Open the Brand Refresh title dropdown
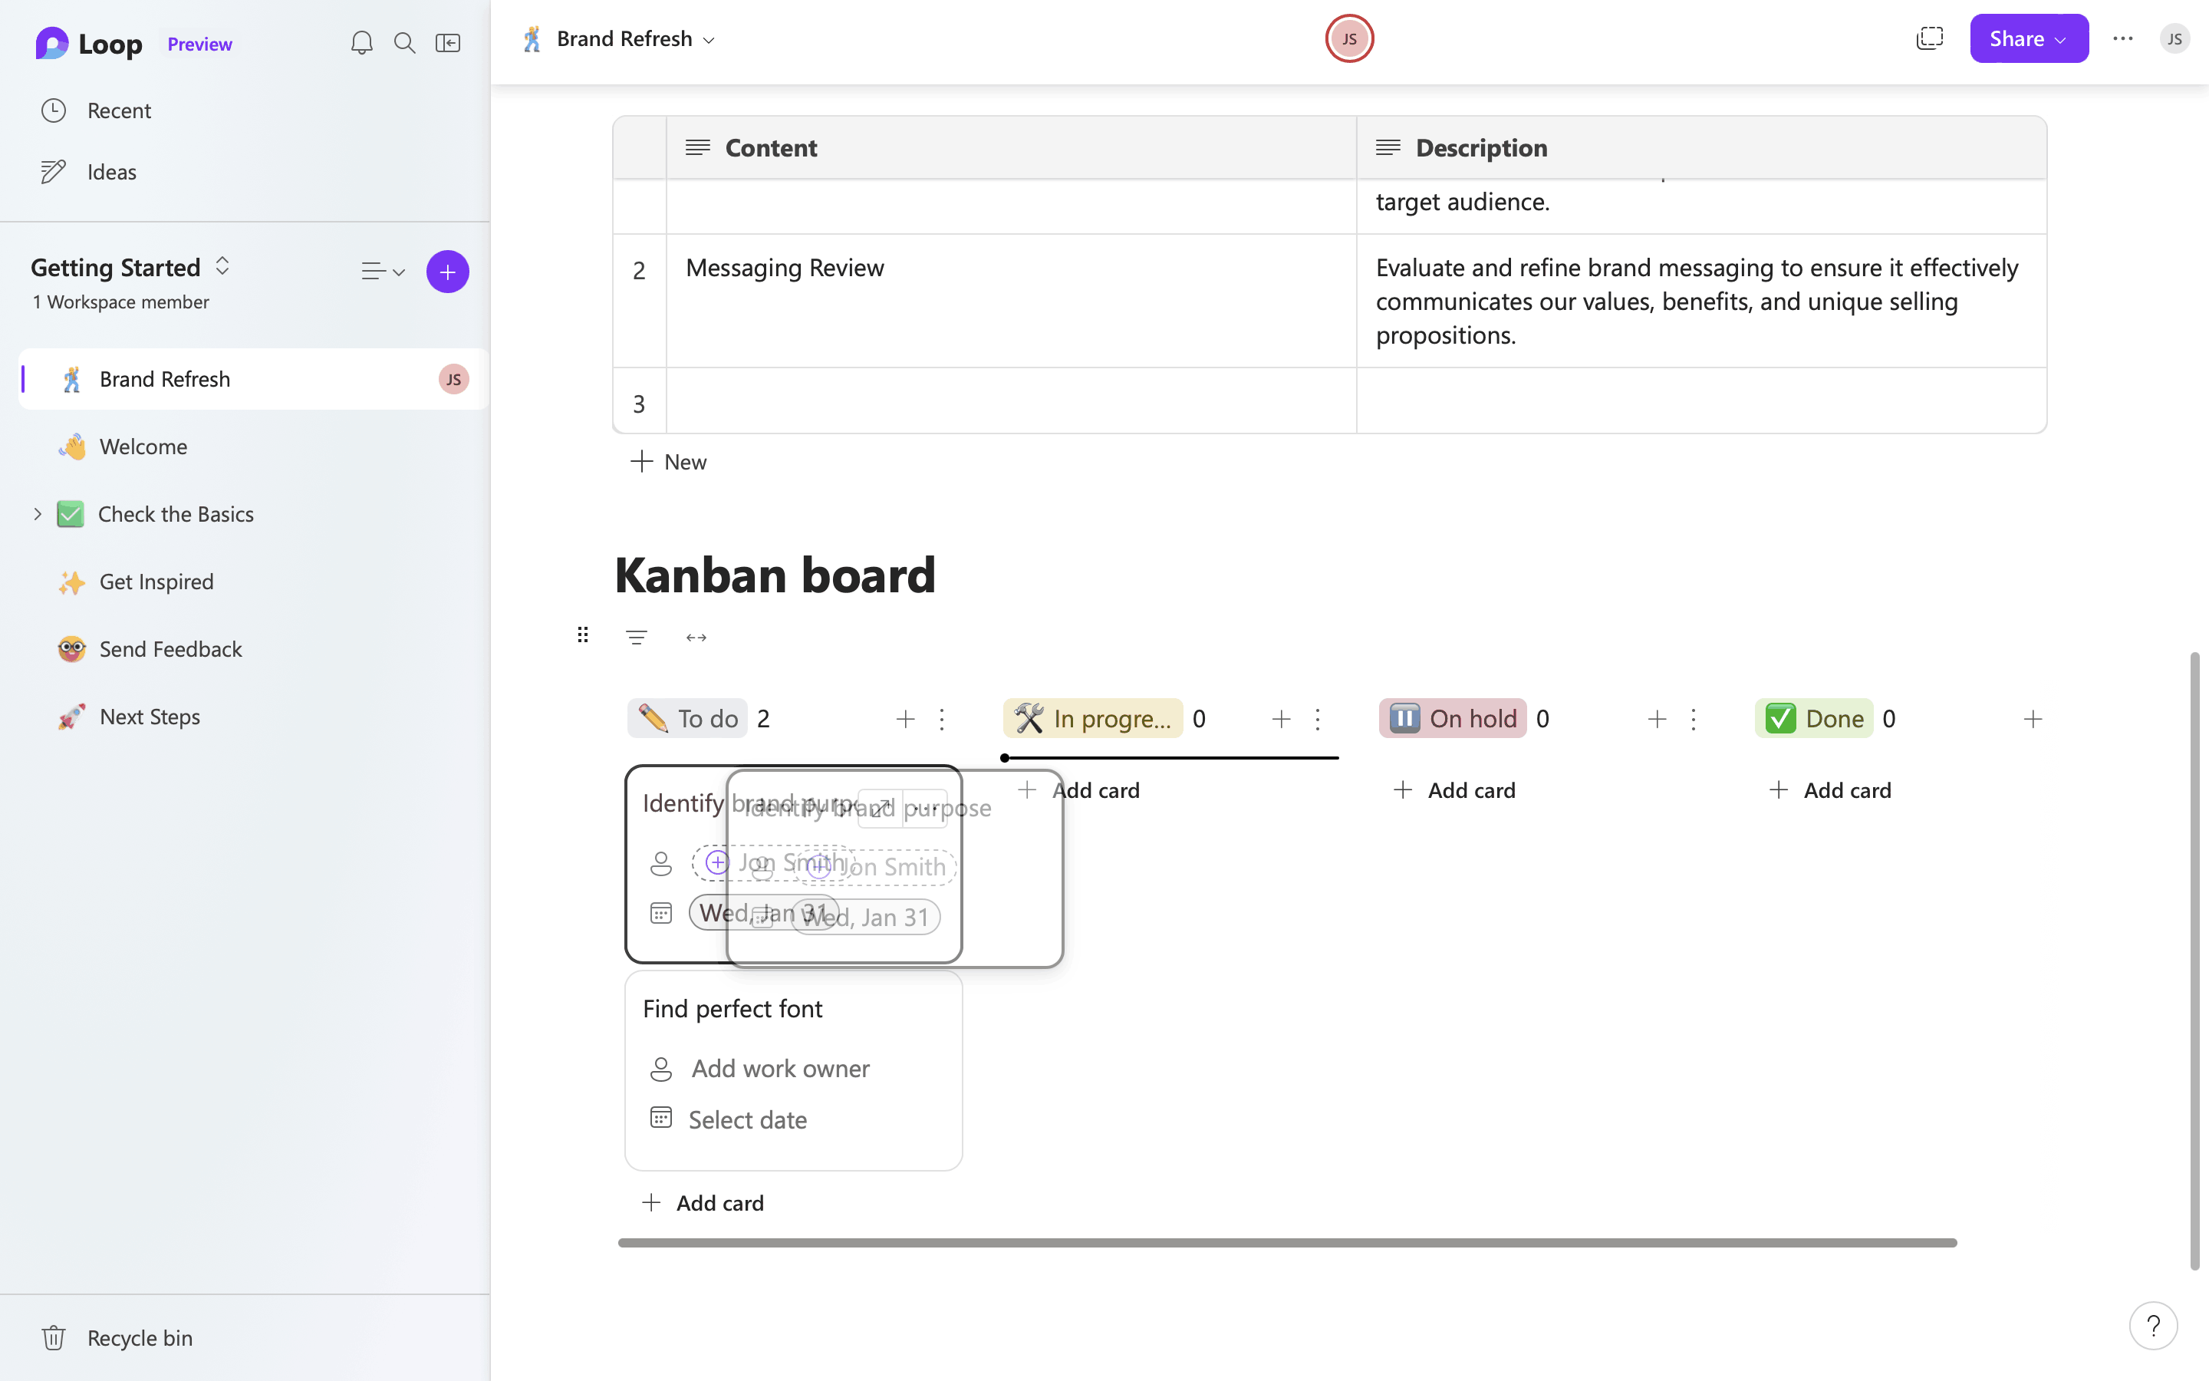Viewport: 2209px width, 1381px height. click(x=709, y=40)
